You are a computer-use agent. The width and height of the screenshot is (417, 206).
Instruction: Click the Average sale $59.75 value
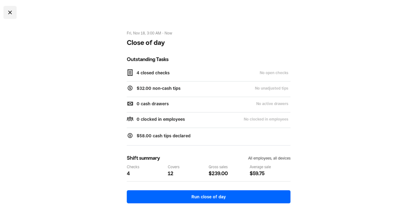coord(257,173)
